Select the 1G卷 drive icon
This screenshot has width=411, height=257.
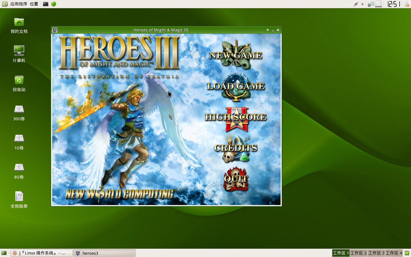(19, 142)
